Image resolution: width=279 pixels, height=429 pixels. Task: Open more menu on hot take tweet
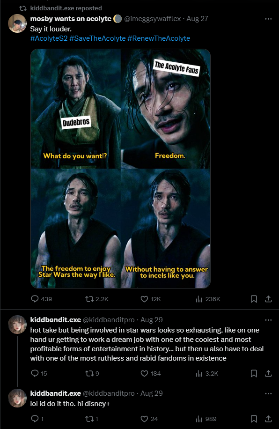[x=268, y=320]
